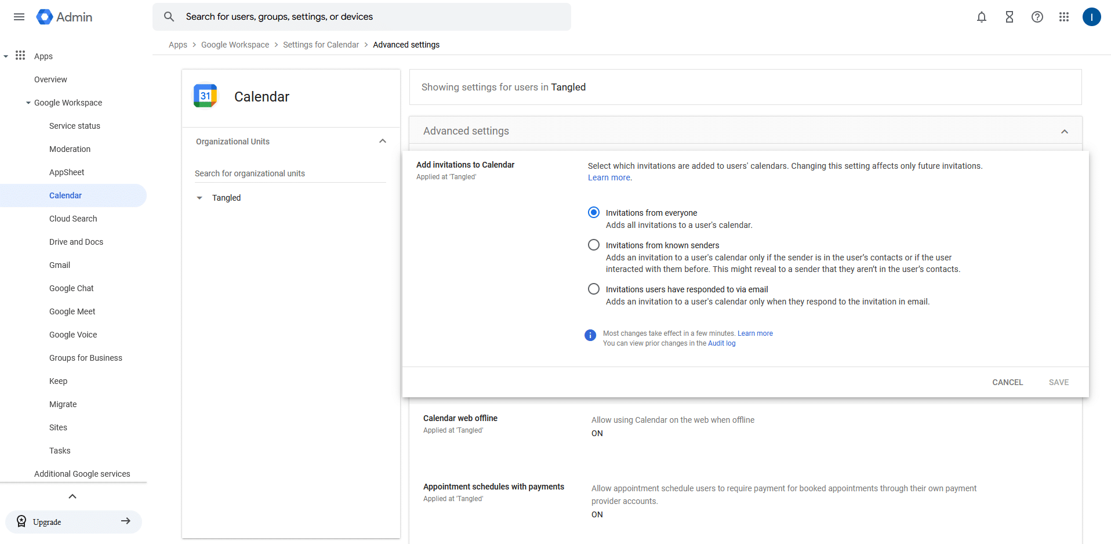Image resolution: width=1111 pixels, height=544 pixels.
Task: Collapse the Organizational Units panel
Action: 382,141
